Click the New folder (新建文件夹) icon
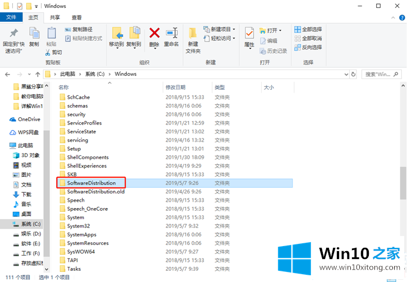 [193, 33]
